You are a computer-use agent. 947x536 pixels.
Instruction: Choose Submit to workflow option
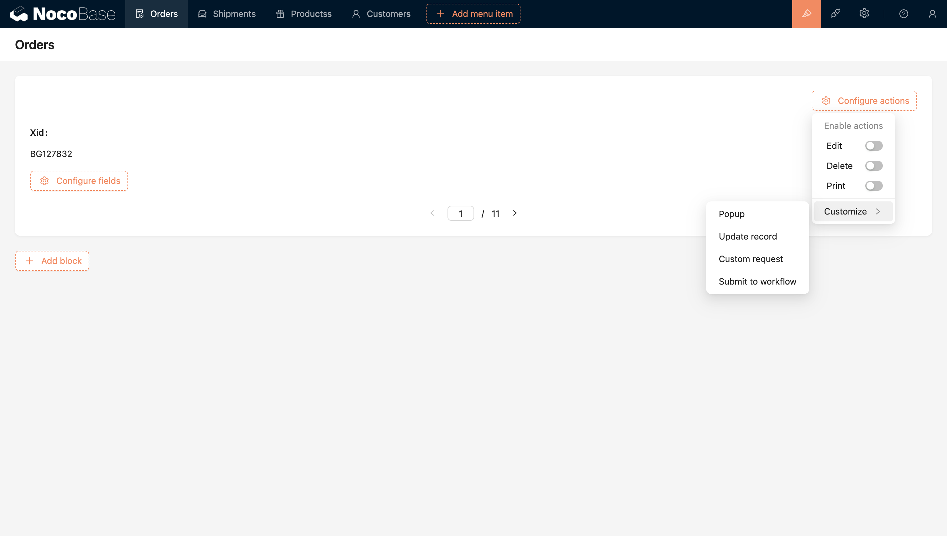pos(757,281)
